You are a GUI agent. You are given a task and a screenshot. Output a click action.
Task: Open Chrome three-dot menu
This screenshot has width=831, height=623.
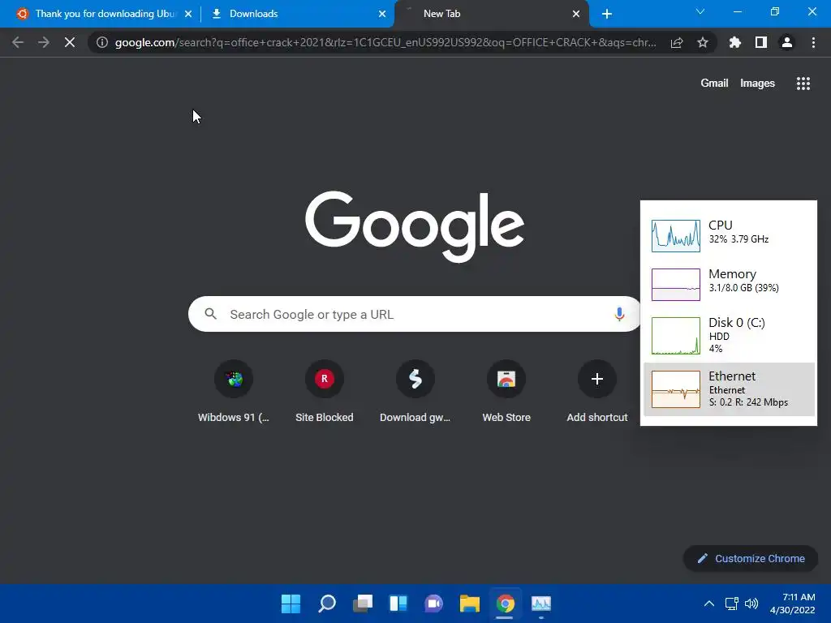[813, 42]
